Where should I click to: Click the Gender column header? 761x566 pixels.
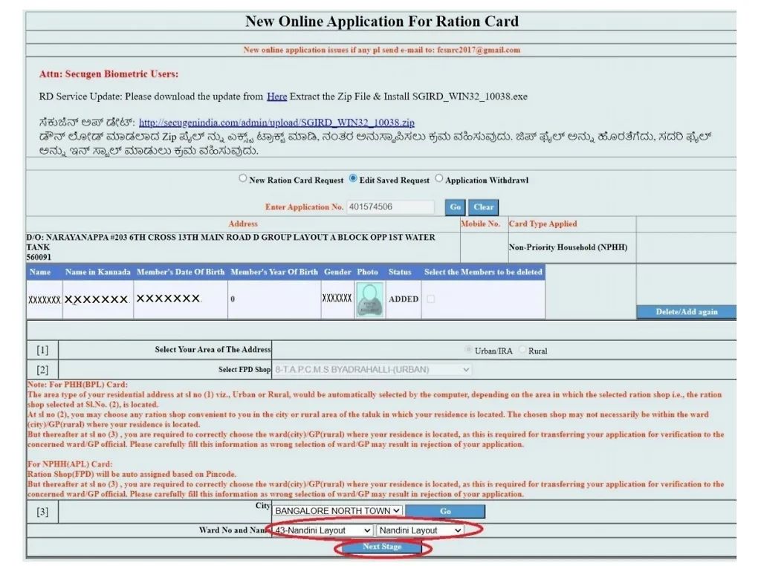[337, 272]
